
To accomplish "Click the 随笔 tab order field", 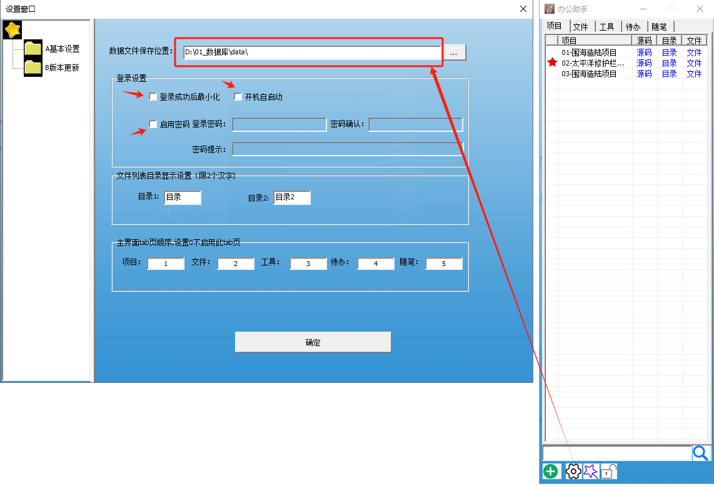I will pos(444,264).
